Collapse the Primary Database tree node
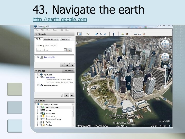Screen dimensions: 185x139 point(35,104)
